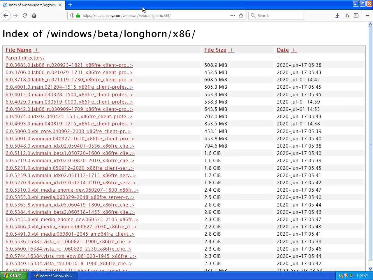Sort by the Date column header
This screenshot has width=373, height=280.
(x=283, y=50)
